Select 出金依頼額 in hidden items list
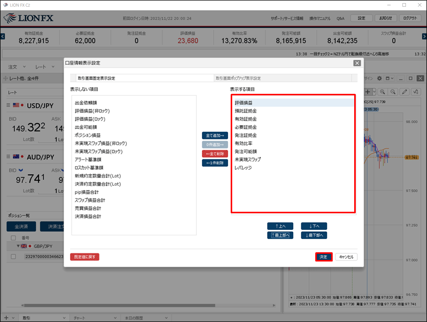 pos(134,103)
